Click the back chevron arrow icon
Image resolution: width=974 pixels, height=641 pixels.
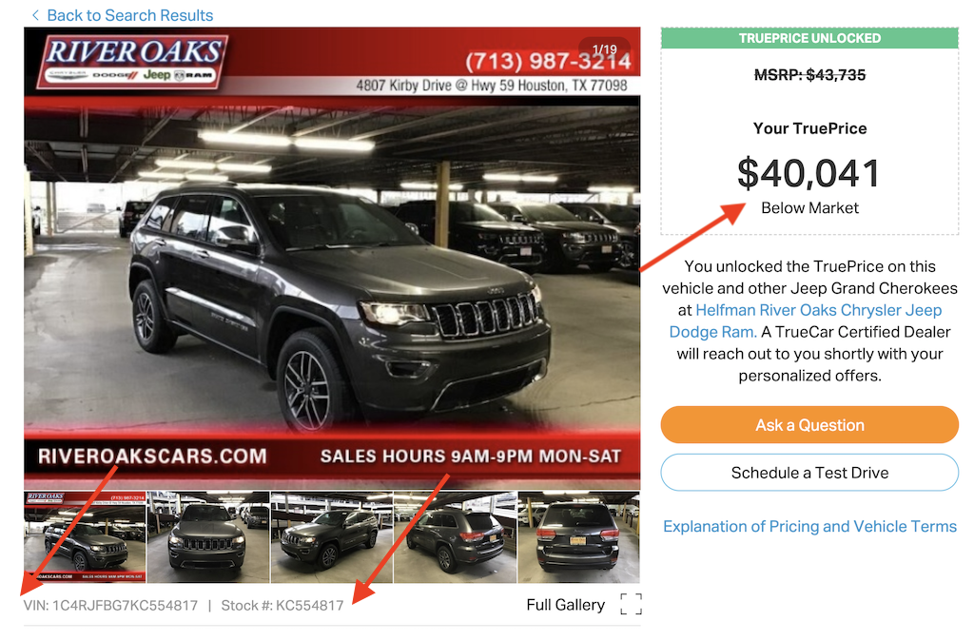click(x=35, y=15)
